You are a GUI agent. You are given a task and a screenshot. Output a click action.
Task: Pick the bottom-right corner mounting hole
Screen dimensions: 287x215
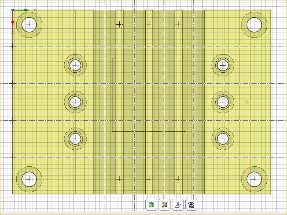click(254, 180)
